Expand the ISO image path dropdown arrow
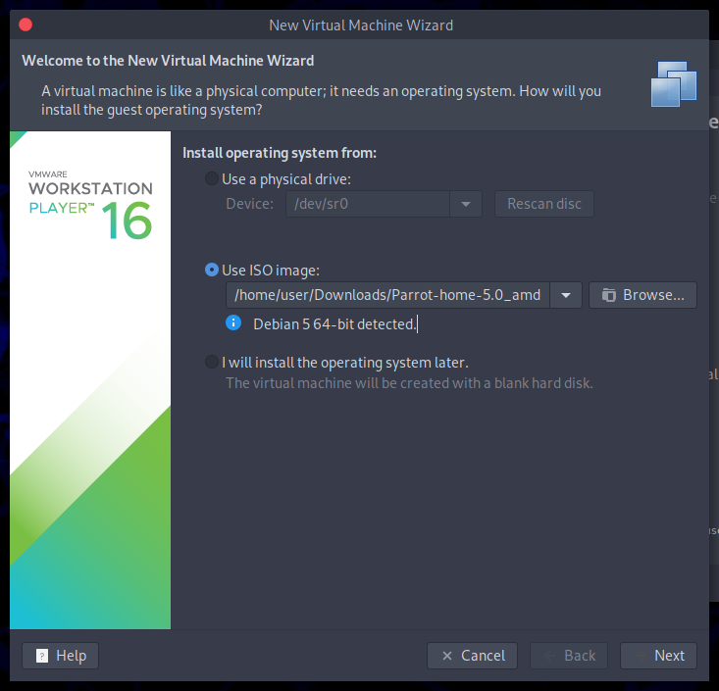719x691 pixels. 566,295
